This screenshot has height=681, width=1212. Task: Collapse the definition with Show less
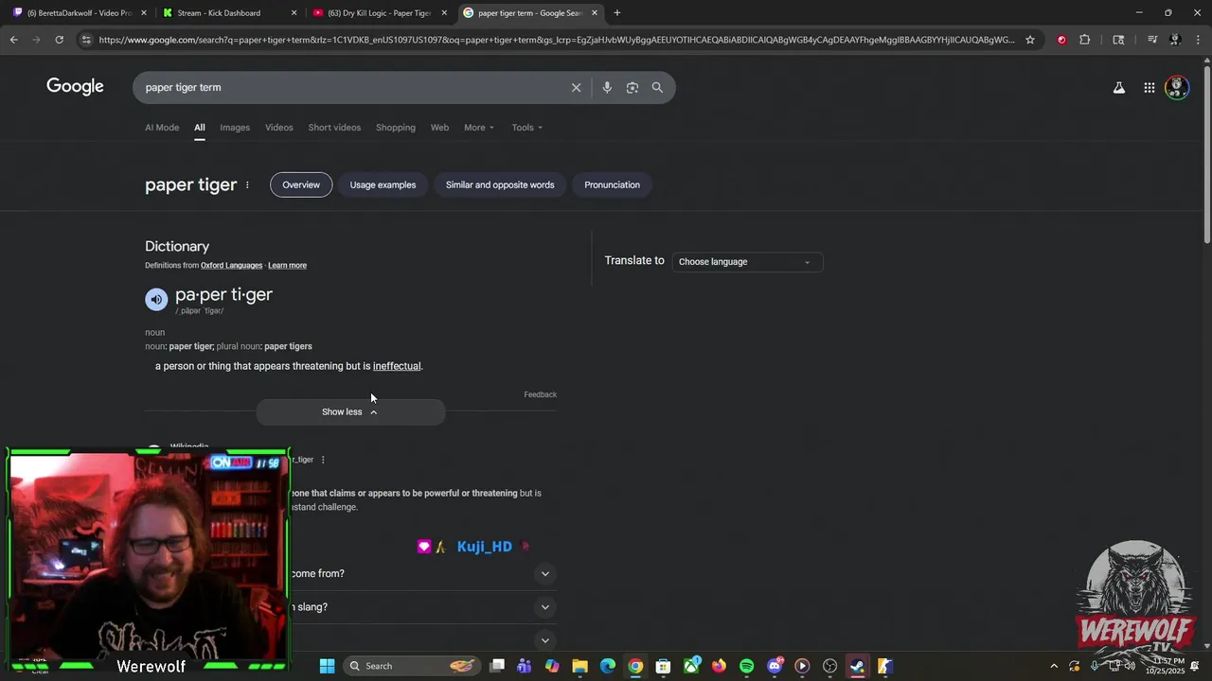coord(350,411)
